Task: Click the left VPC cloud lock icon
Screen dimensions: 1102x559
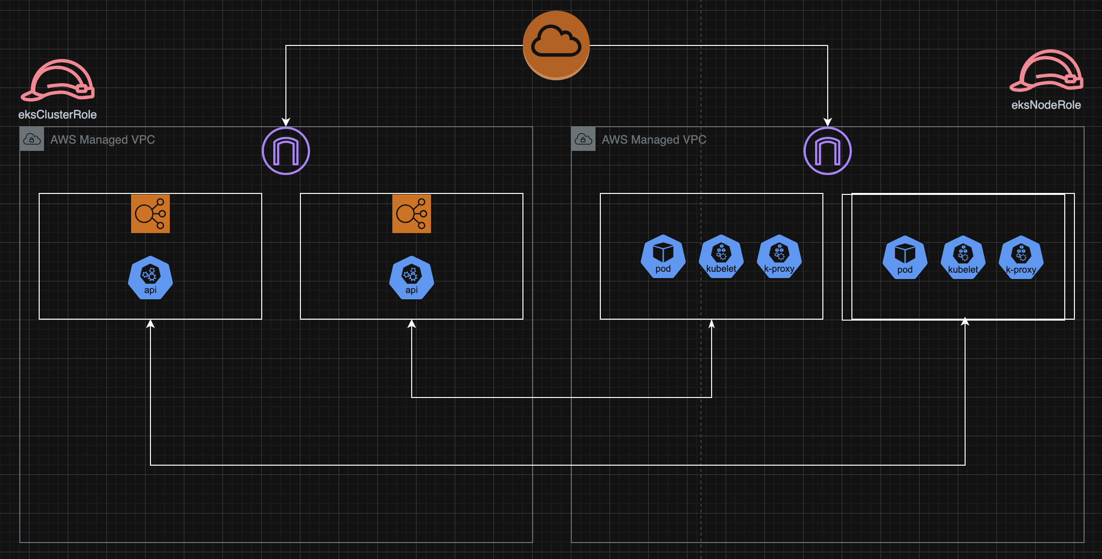Action: [x=32, y=139]
